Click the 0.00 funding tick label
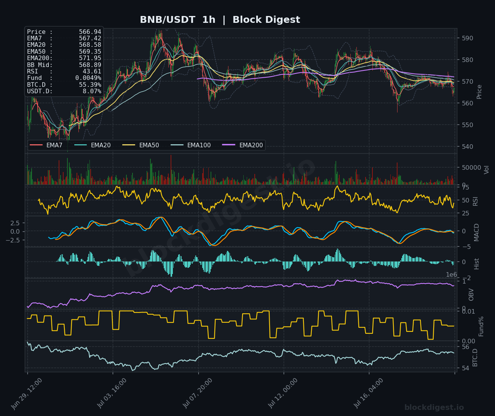 (468, 341)
